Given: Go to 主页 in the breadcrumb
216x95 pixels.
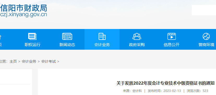Looking at the screenshot, I should tap(13, 62).
